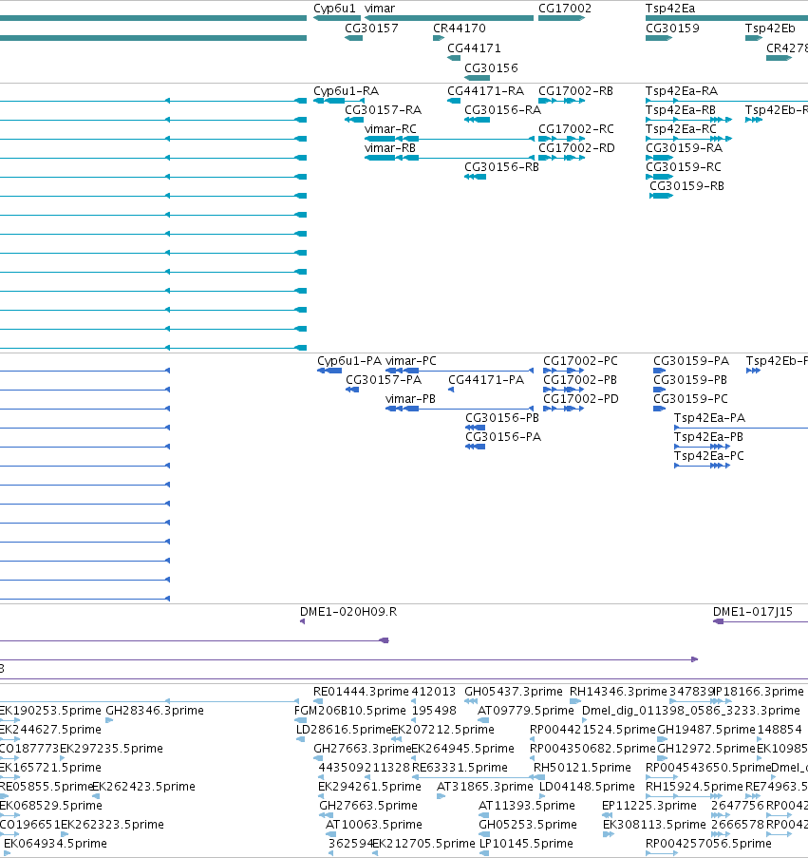The width and height of the screenshot is (808, 858).
Task: Click the CG30157-PA protein label
Action: 384,380
